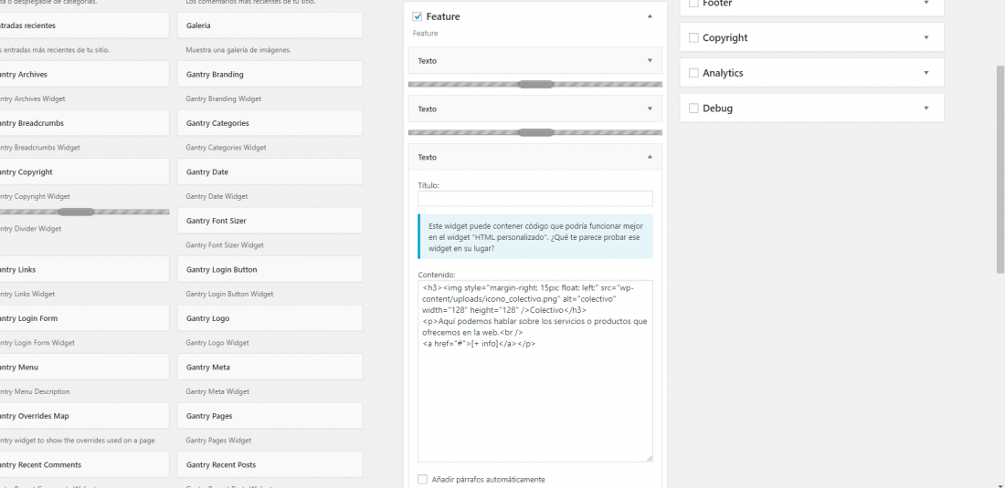Grab the Contenido textarea resize handle
The image size is (1005, 488).
[649, 458]
